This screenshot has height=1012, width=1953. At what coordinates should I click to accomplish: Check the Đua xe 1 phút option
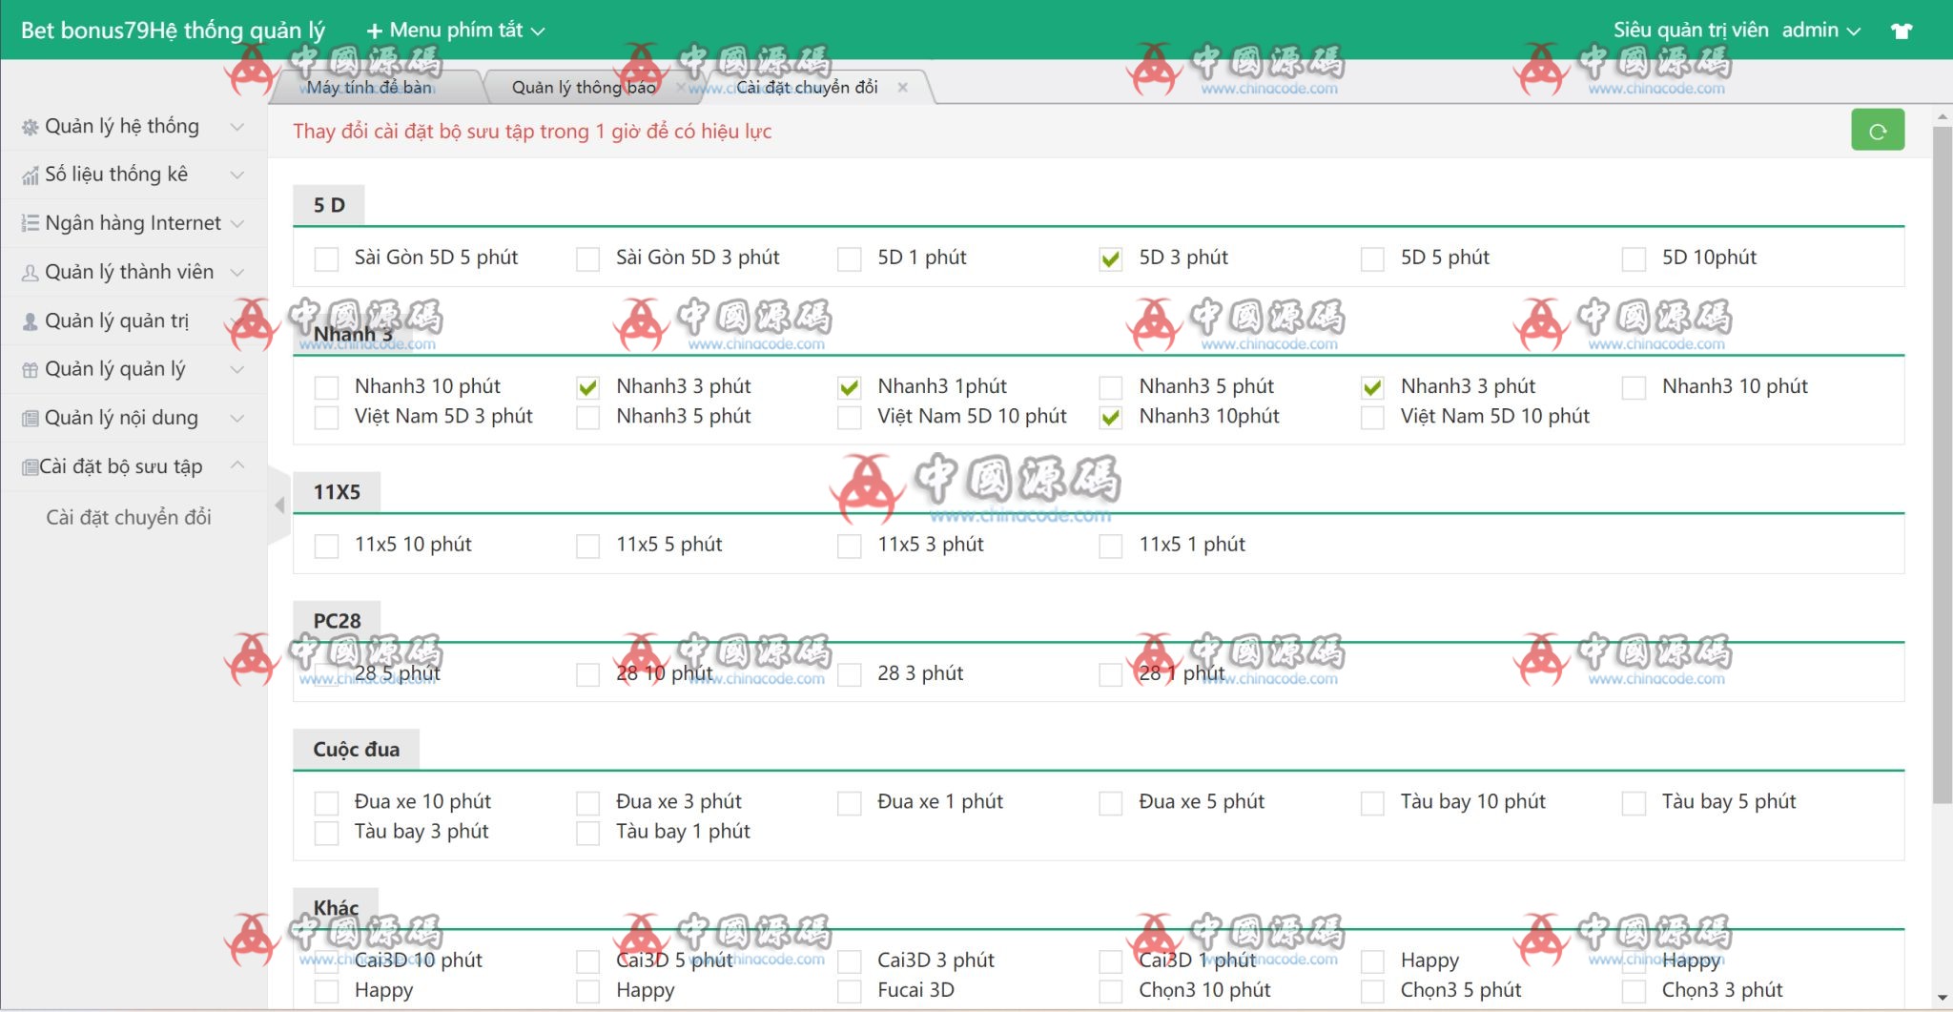tap(849, 803)
